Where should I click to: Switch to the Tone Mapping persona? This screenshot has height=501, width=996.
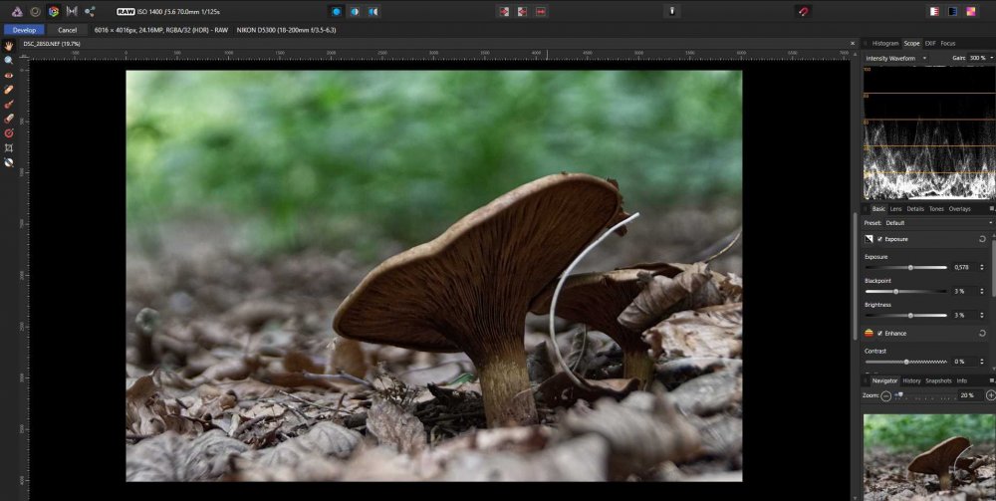(x=72, y=11)
